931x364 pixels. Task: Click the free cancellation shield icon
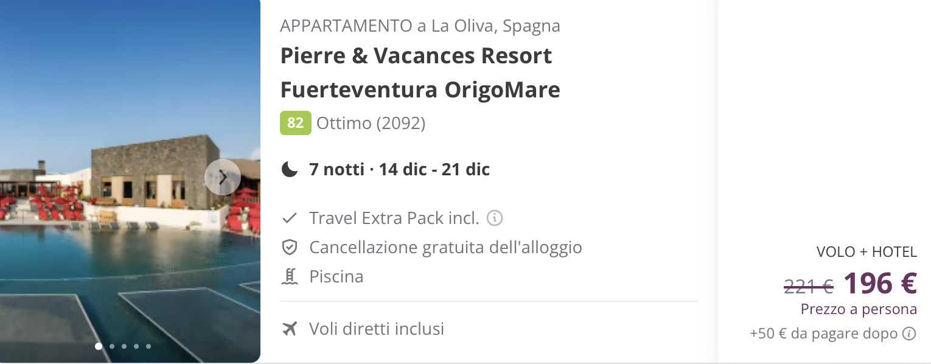[290, 247]
